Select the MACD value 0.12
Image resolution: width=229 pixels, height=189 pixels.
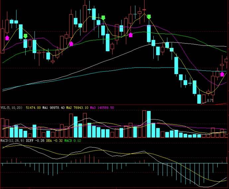click(77, 141)
